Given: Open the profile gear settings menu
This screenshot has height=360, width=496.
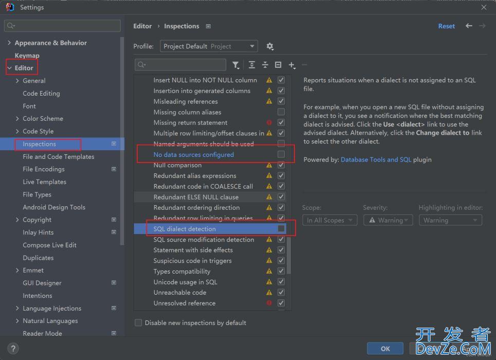Looking at the screenshot, I should [269, 47].
